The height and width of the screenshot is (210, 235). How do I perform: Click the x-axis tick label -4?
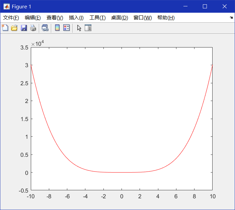[85, 196]
